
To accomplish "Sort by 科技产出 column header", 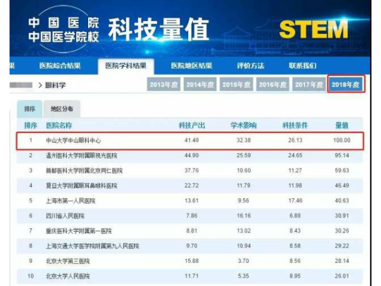I will pyautogui.click(x=192, y=126).
